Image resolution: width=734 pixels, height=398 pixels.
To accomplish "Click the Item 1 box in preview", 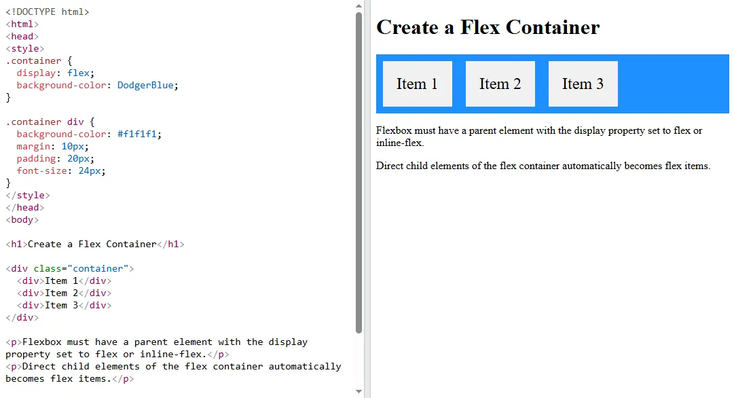I will (417, 84).
